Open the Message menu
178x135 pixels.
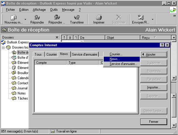(68, 10)
